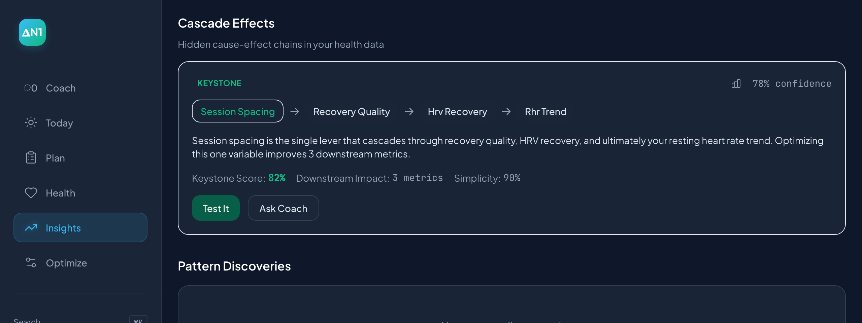Select the Health heart icon
862x323 pixels.
coord(31,193)
